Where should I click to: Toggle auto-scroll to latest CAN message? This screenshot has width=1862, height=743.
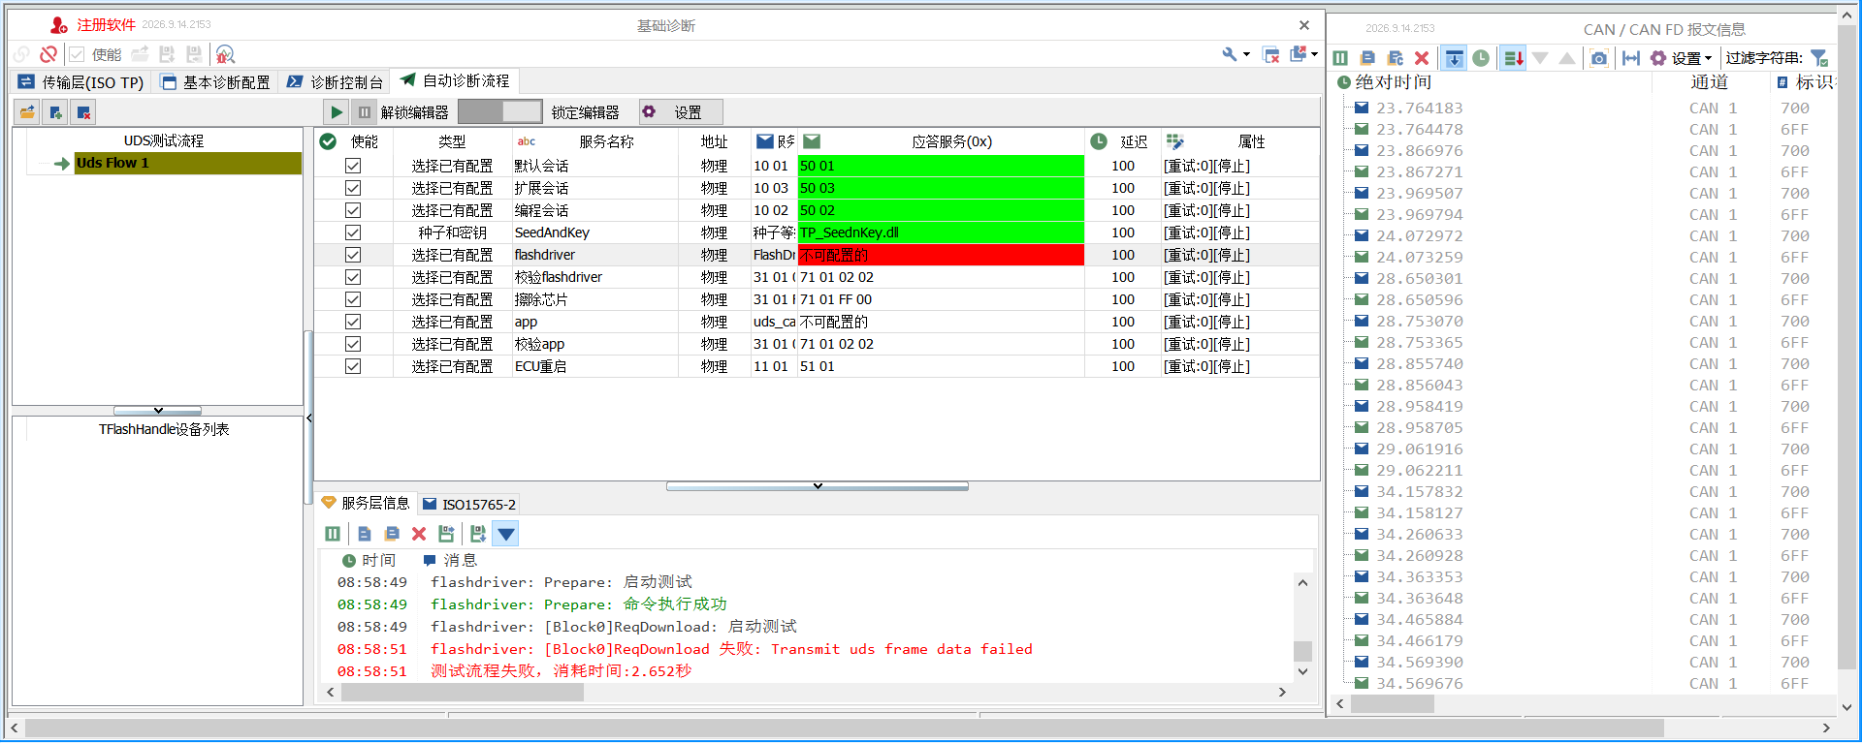pyautogui.click(x=1454, y=58)
